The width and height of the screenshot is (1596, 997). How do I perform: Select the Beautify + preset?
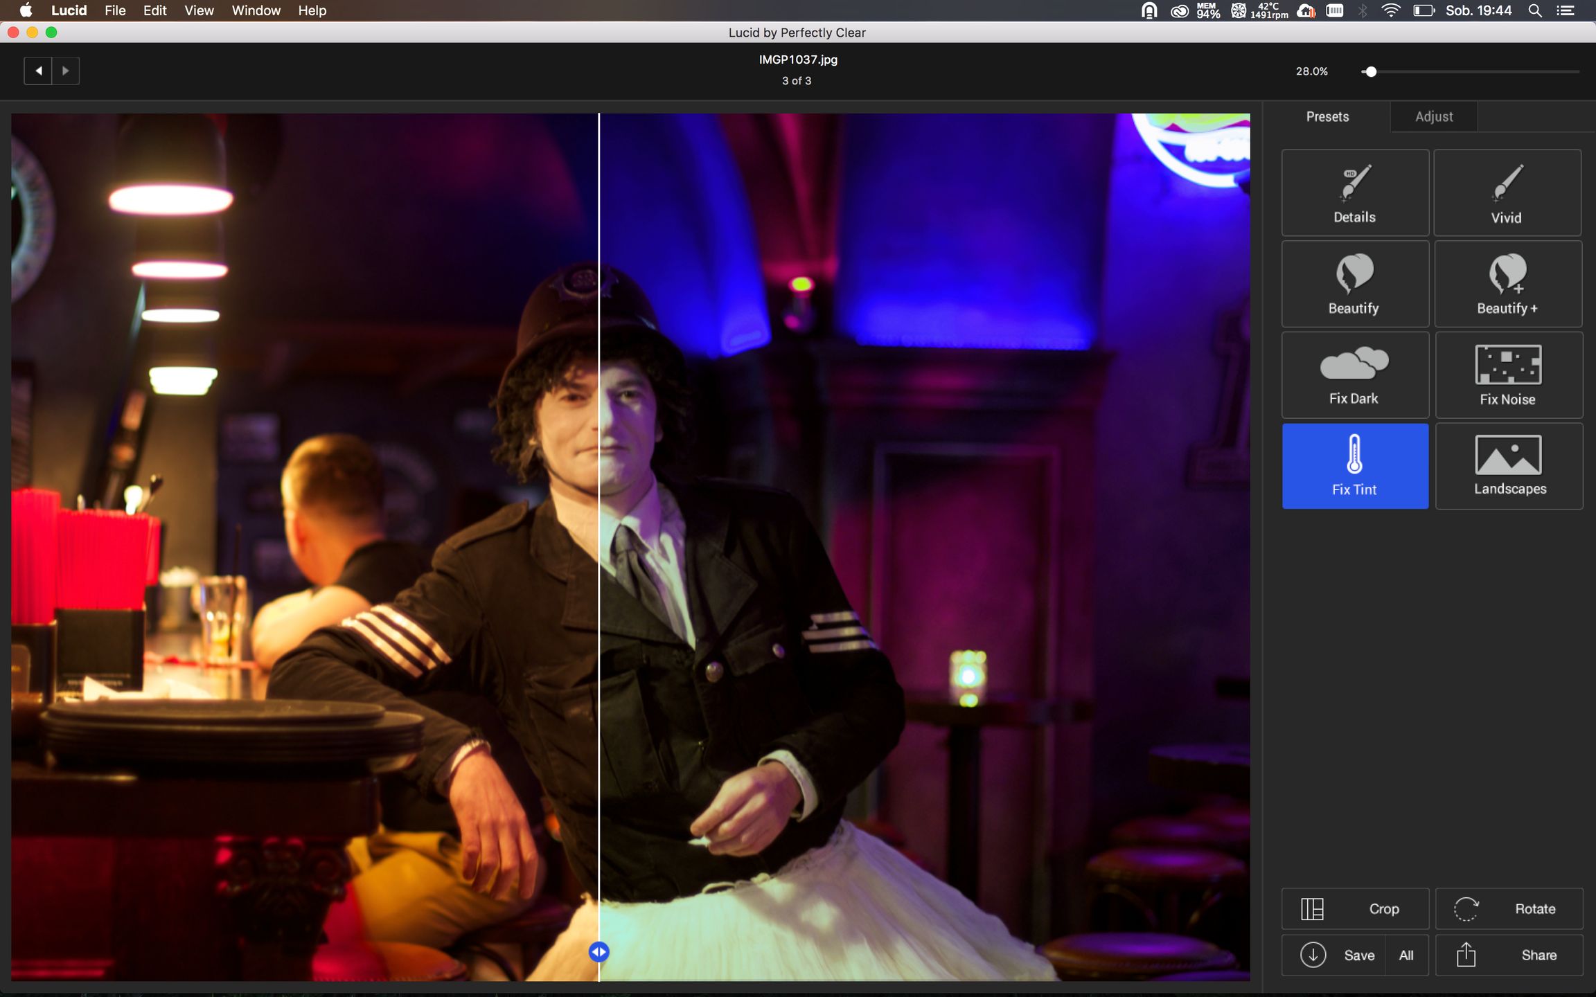click(1507, 284)
